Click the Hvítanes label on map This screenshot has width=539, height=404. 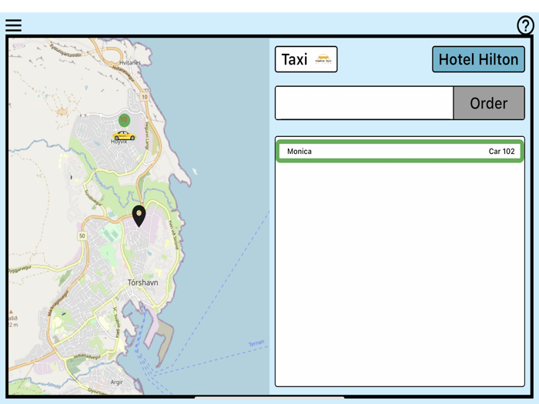click(130, 63)
